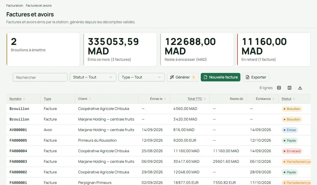The height and width of the screenshot is (185, 317).
Task: Click the row density icon
Action: pyautogui.click(x=279, y=88)
